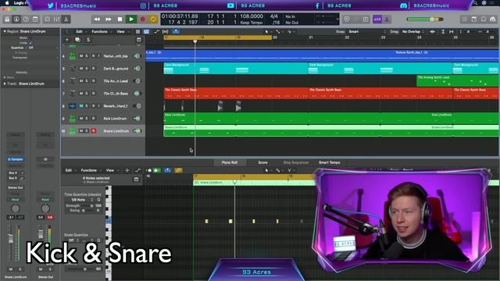Open the Piano Roll Functions menu

coord(90,170)
